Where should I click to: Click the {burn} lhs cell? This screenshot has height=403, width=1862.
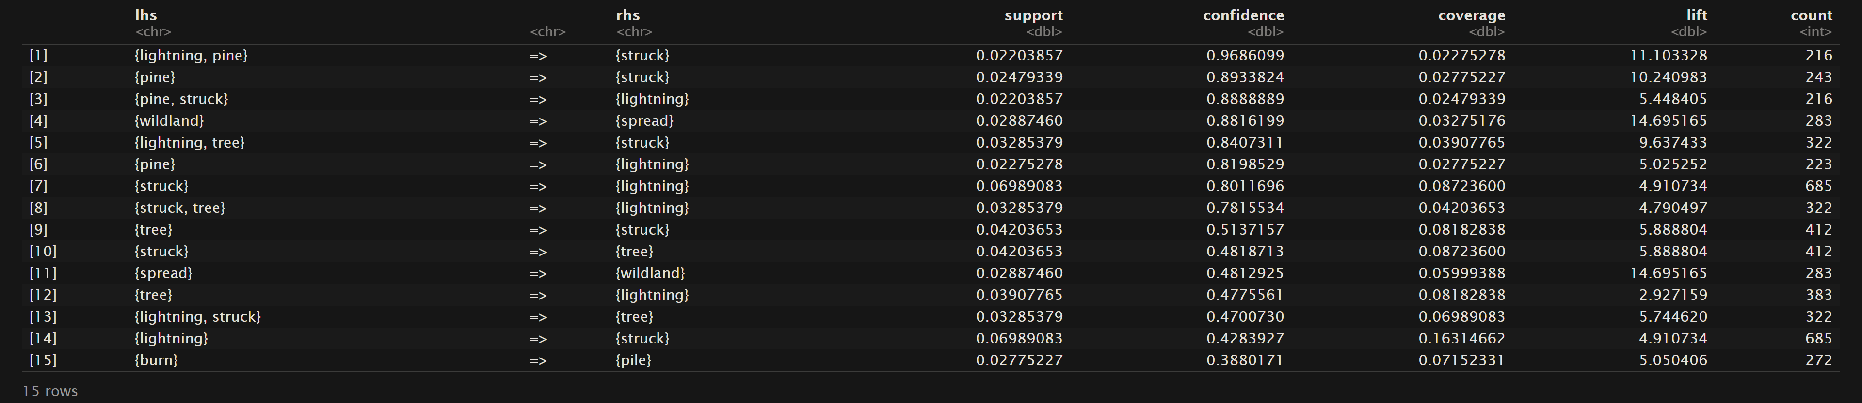click(156, 360)
